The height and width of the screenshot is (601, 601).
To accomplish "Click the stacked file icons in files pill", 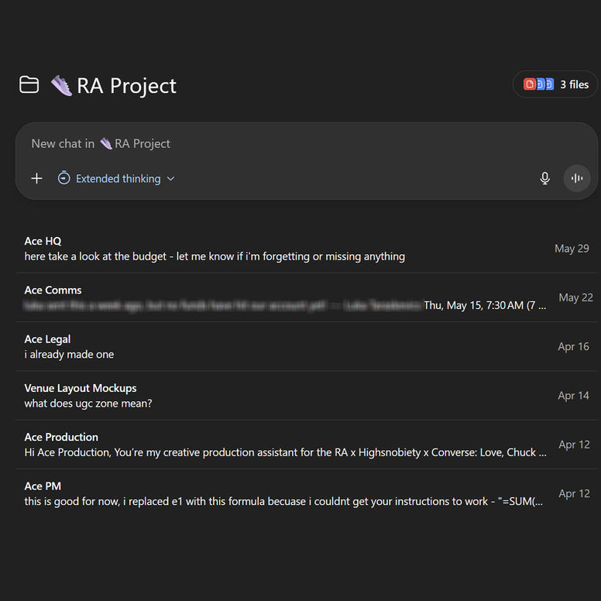I will (539, 84).
